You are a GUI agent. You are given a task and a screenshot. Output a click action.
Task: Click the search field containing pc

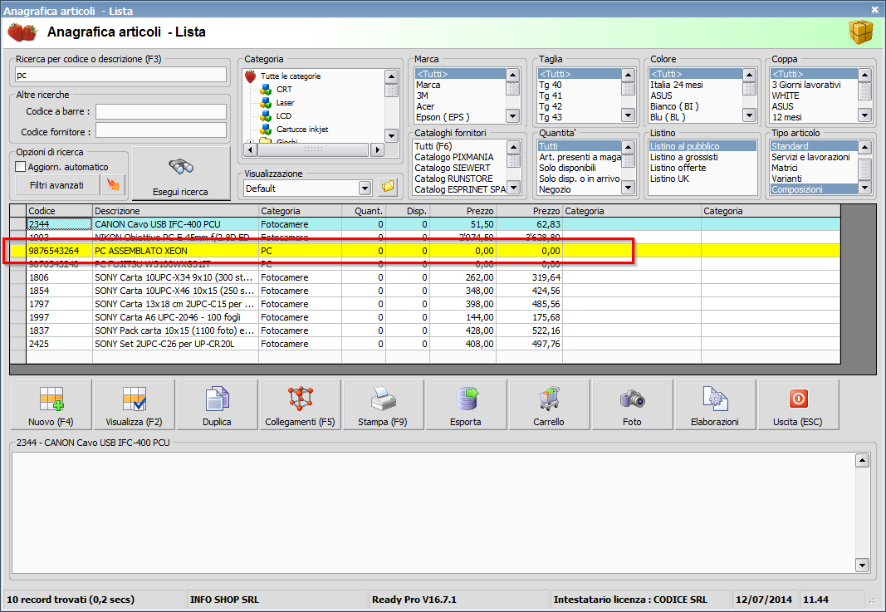click(x=120, y=75)
